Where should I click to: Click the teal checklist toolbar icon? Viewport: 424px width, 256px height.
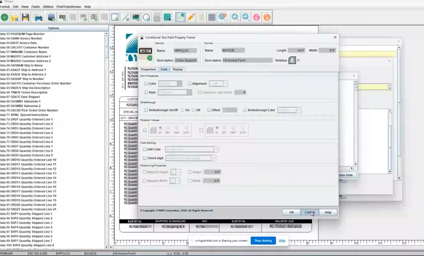167,17
